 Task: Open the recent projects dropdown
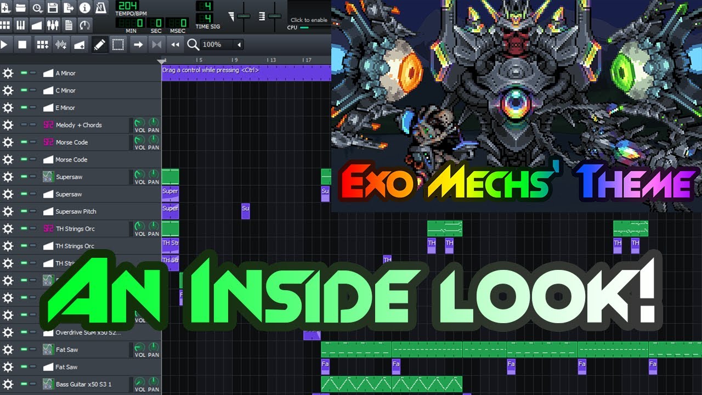tap(37, 8)
